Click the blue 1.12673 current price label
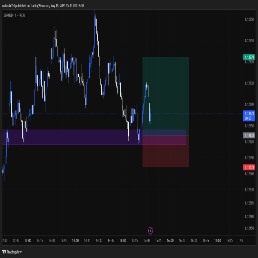This screenshot has height=258, width=258. tap(249, 116)
